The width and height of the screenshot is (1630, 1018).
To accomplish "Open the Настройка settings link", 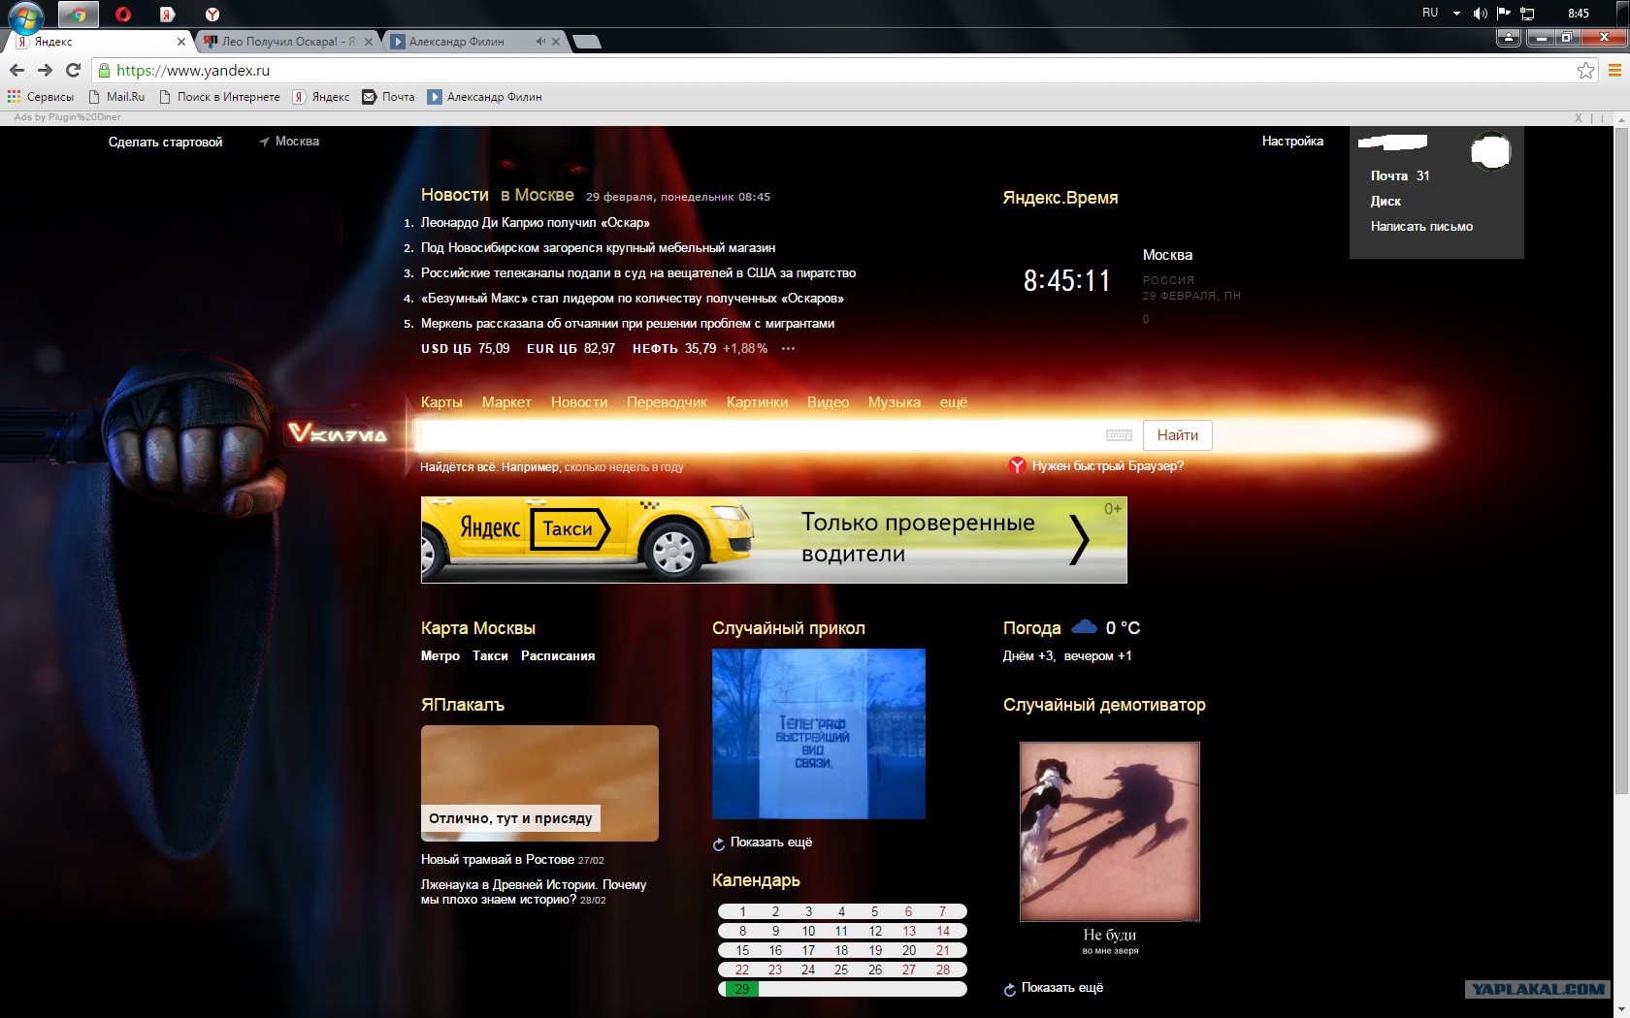I will 1292,142.
